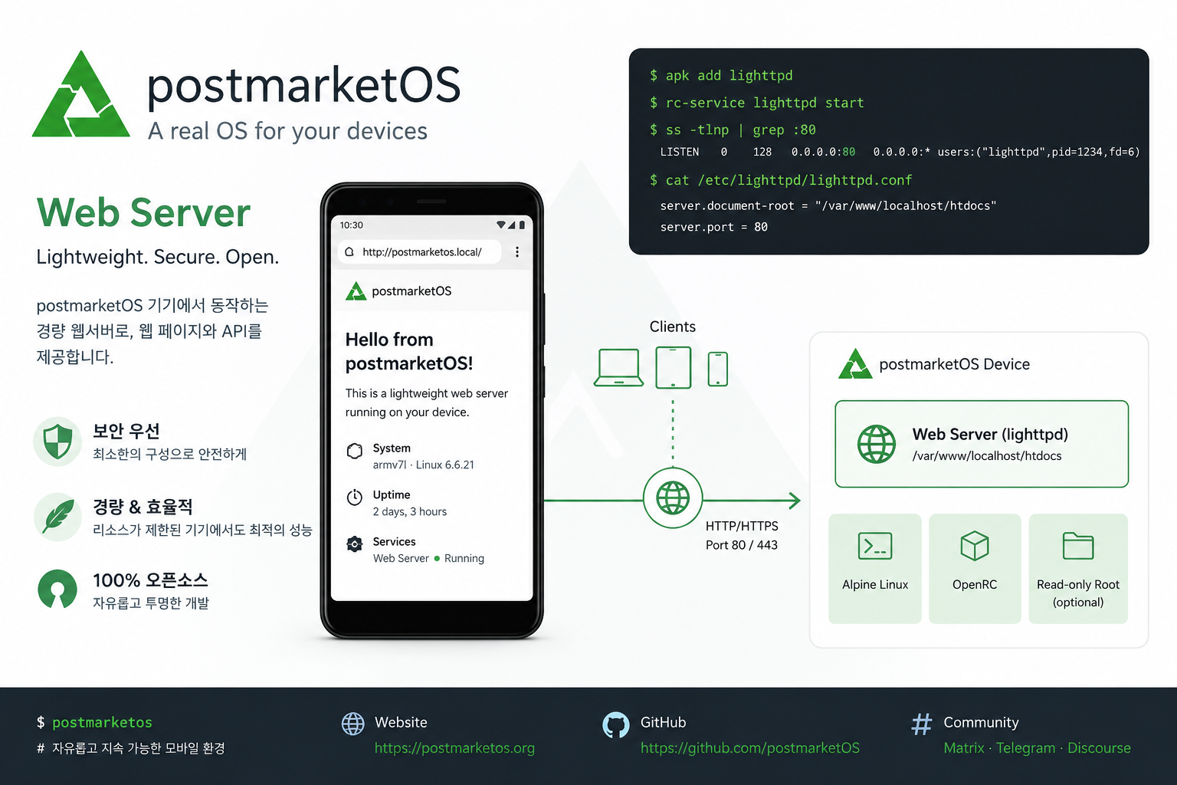The height and width of the screenshot is (785, 1177).
Task: Open the https://postmarketos.org link
Action: [454, 748]
